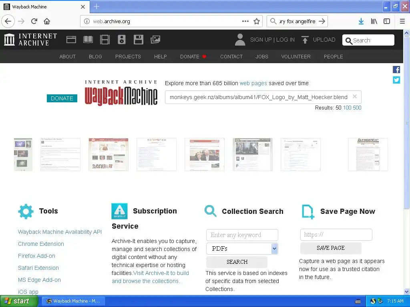Toggle the Firefox sidebar icon

[x=387, y=21]
